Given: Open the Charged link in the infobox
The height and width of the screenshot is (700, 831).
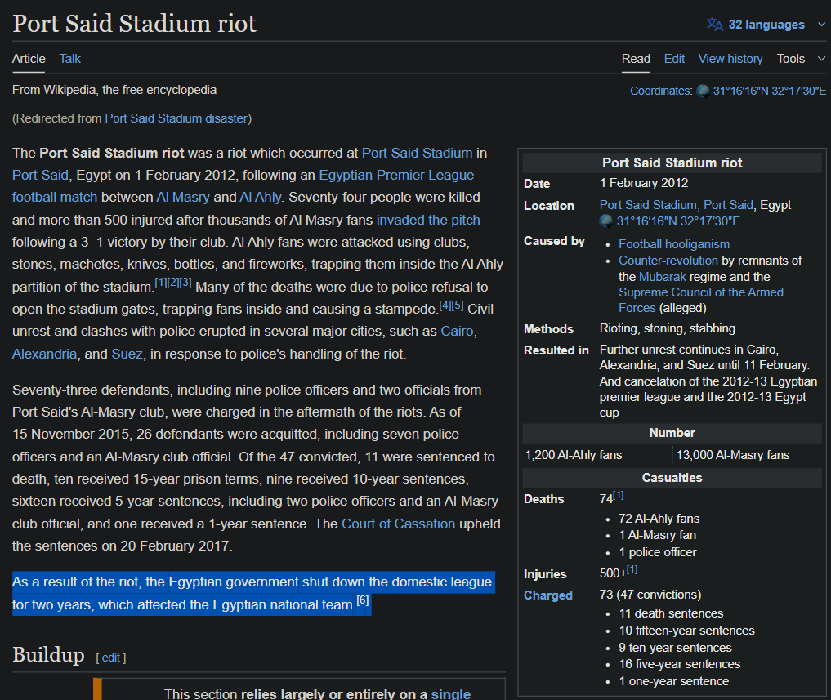Looking at the screenshot, I should [548, 595].
